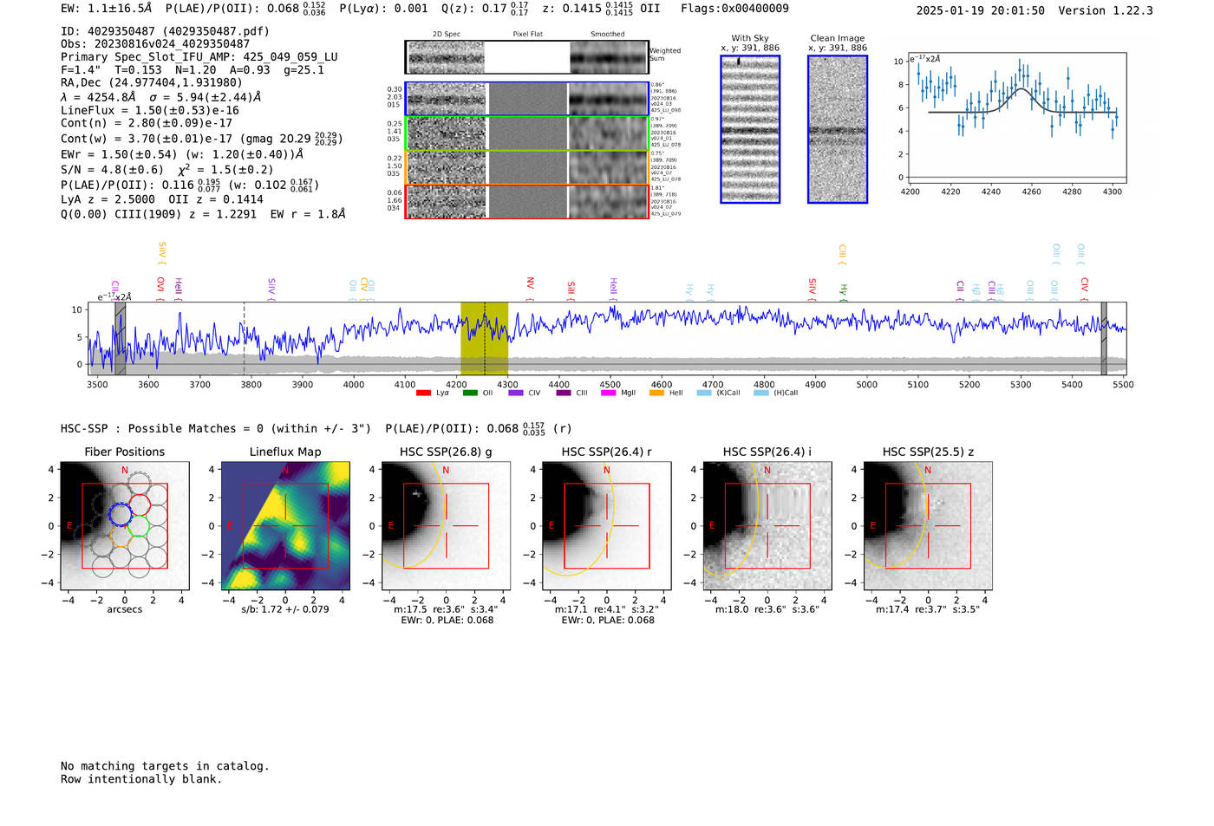Select the orange-bordered fiber spectrum row
This screenshot has height=826, width=1214.
pos(526,167)
